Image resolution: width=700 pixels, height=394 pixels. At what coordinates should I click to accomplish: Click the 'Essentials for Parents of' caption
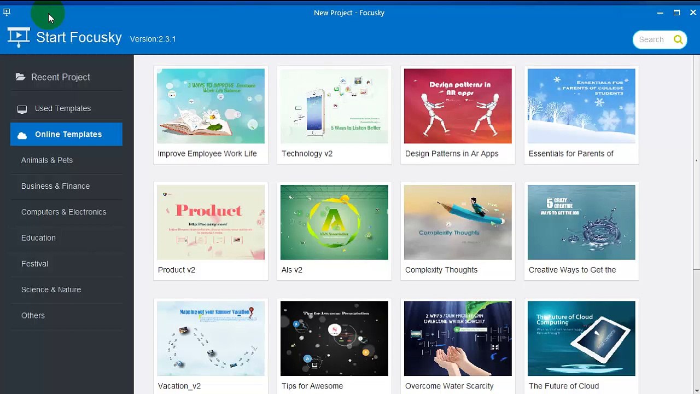click(571, 153)
